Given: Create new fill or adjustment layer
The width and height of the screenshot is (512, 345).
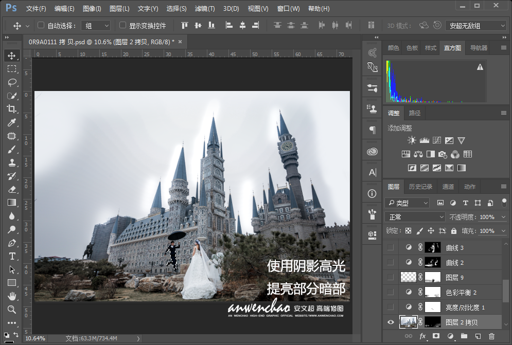Looking at the screenshot, I should point(450,336).
